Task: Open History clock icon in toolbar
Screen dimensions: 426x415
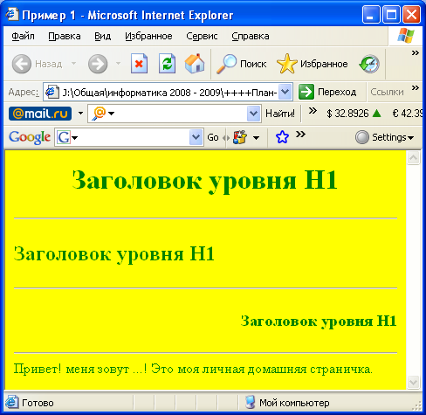Action: point(369,64)
